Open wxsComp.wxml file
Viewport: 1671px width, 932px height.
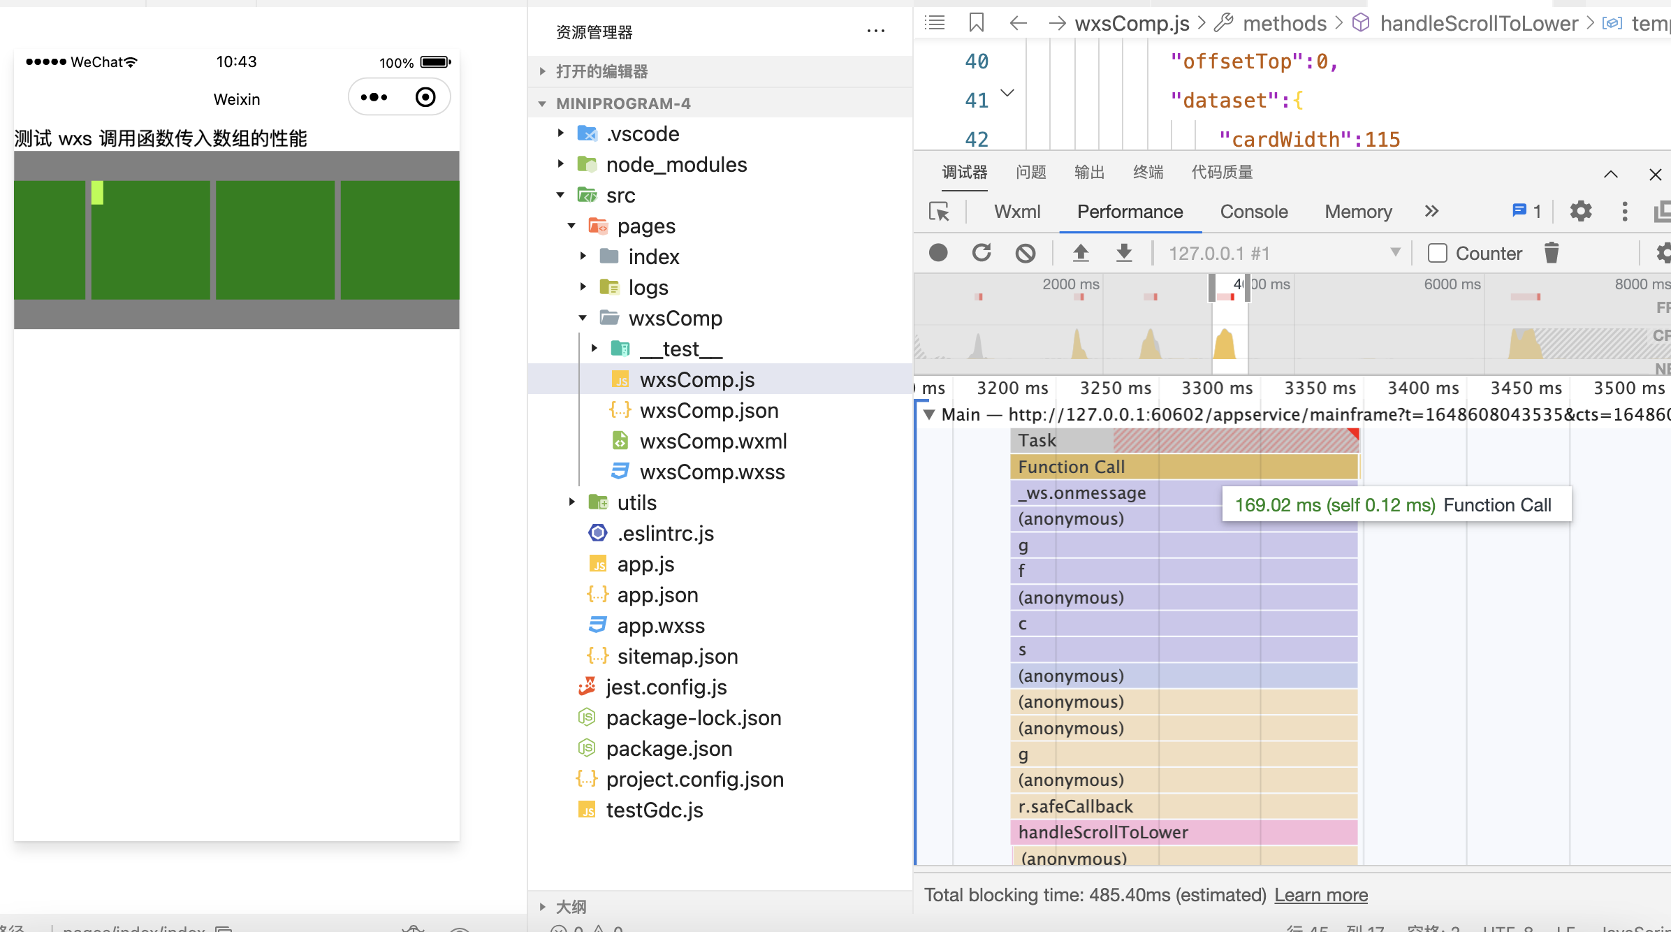pyautogui.click(x=713, y=441)
